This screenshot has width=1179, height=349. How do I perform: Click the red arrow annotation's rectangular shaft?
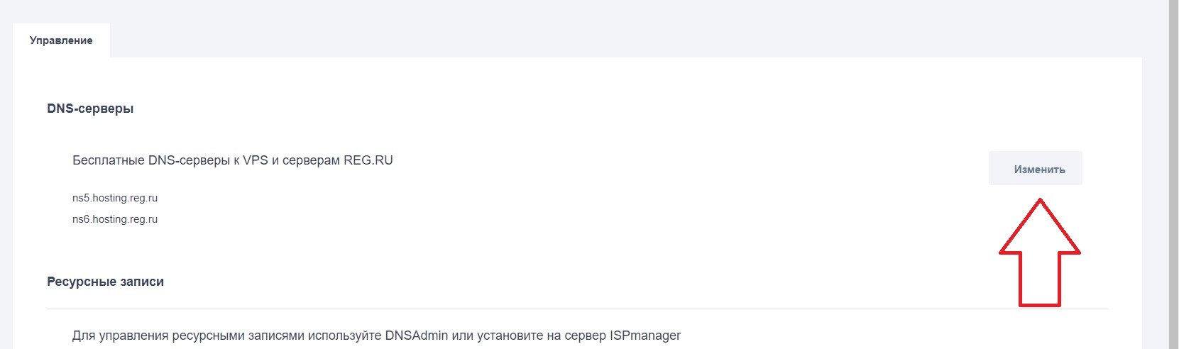point(1039,280)
